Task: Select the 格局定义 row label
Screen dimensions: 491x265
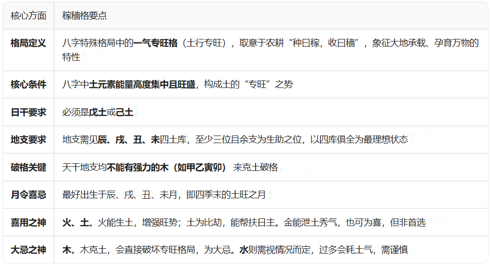Action: [x=28, y=43]
